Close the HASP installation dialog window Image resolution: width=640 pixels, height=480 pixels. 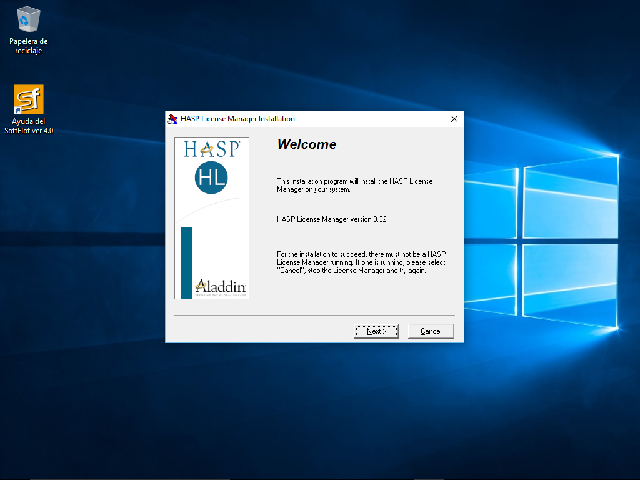coord(454,119)
